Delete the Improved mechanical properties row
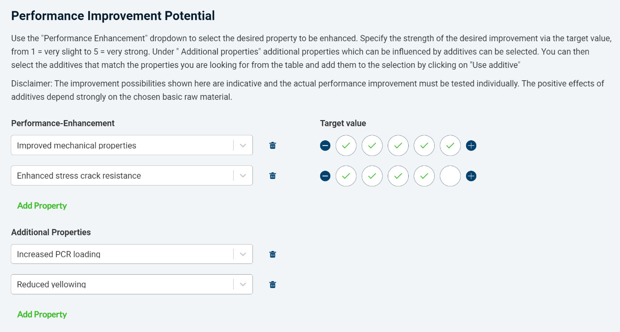The image size is (620, 332). point(273,145)
